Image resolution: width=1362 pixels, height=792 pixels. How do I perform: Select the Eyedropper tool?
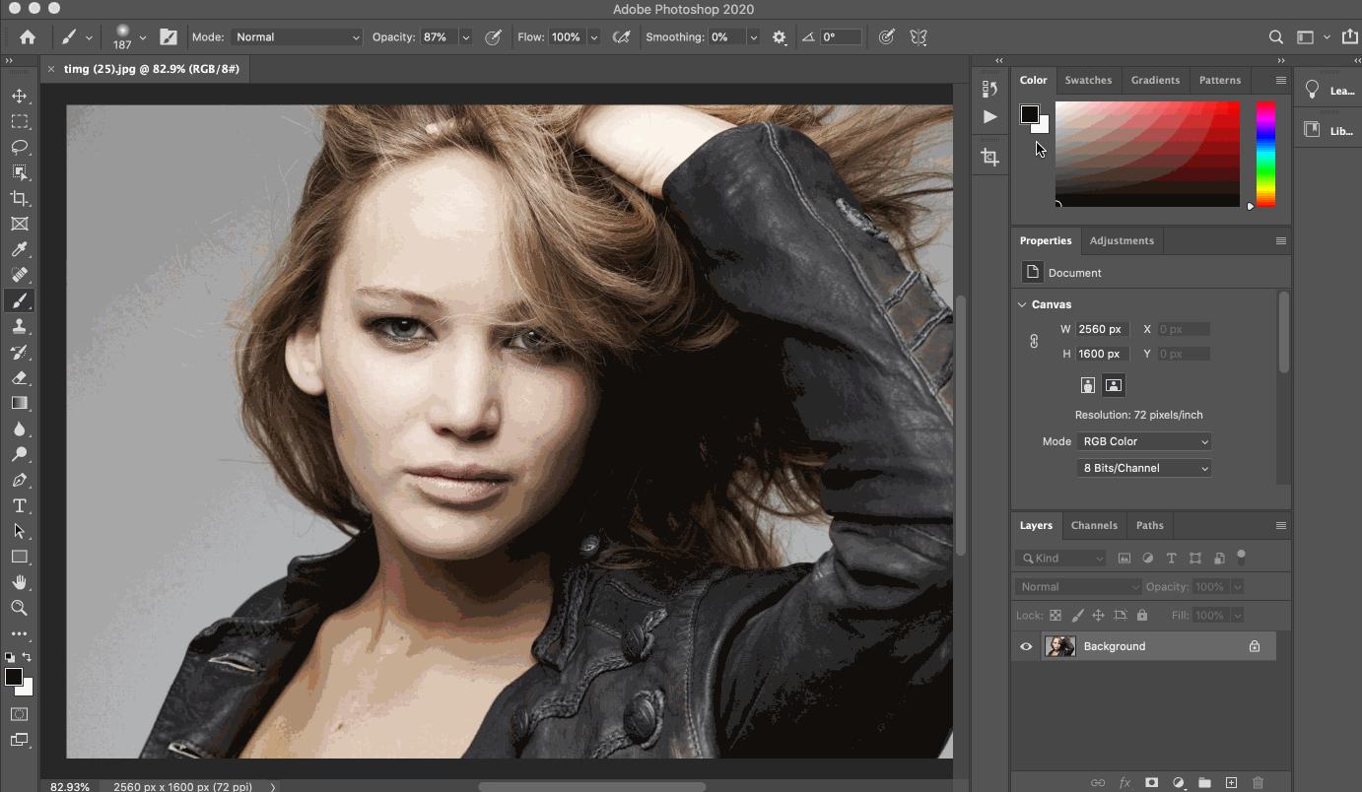pos(19,249)
